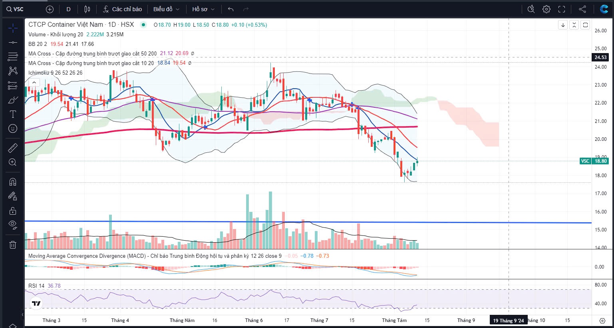The height and width of the screenshot is (328, 614).
Task: Click Tháng Tám on the time axis
Action: pos(394,320)
